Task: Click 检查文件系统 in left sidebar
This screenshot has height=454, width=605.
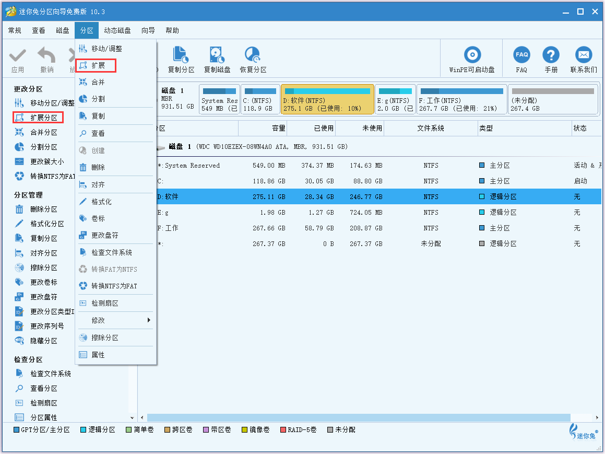Action: (x=43, y=374)
